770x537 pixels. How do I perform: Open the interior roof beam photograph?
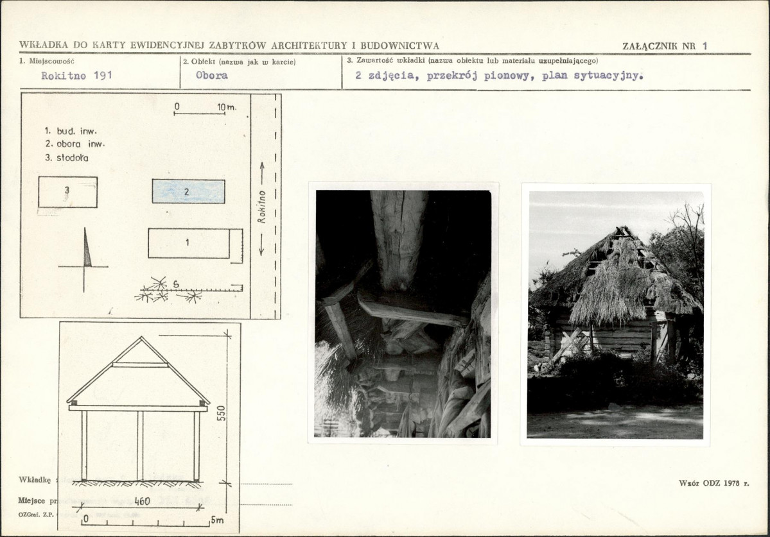pyautogui.click(x=403, y=314)
